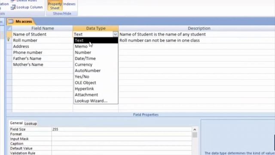Choose Hyperlink from the data type list
275x155 pixels.
(x=96, y=89)
